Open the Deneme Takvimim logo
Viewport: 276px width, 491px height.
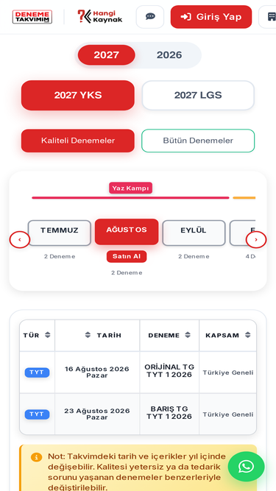click(x=32, y=17)
